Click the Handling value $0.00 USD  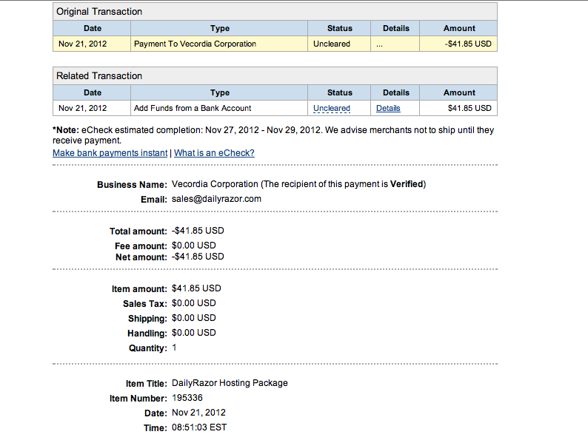(193, 333)
